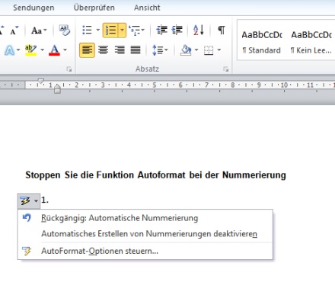Apply yellow text highlight color
Image resolution: width=335 pixels, height=295 pixels.
click(x=30, y=50)
